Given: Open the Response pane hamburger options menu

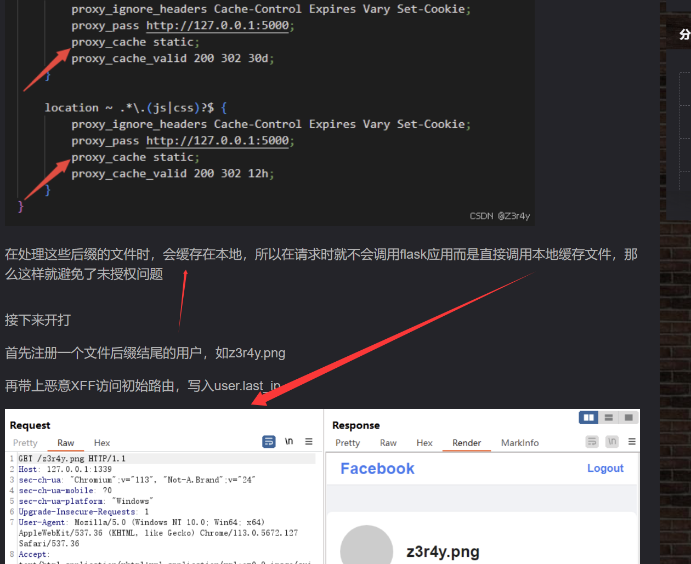Looking at the screenshot, I should coord(632,442).
